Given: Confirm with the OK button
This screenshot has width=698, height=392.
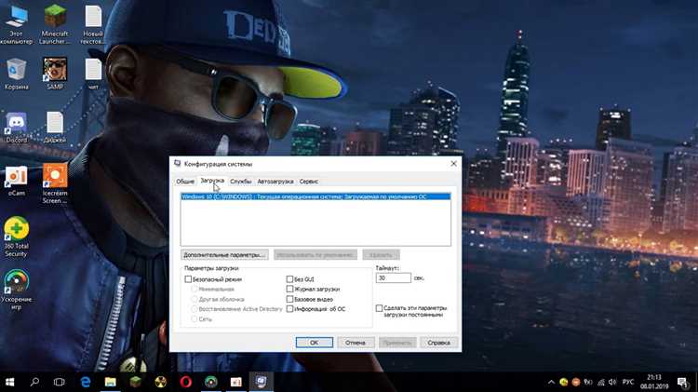Looking at the screenshot, I should (x=315, y=343).
